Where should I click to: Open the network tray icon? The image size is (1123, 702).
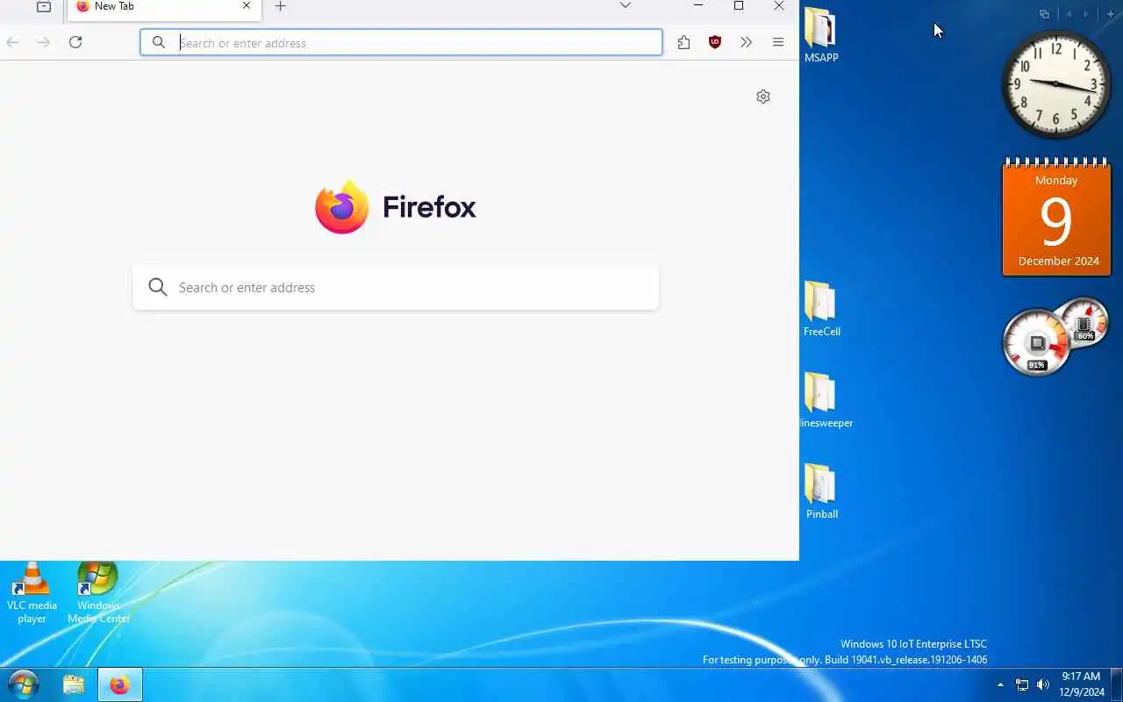tap(1022, 684)
